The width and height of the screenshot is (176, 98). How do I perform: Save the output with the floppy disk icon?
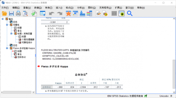coord(11,13)
